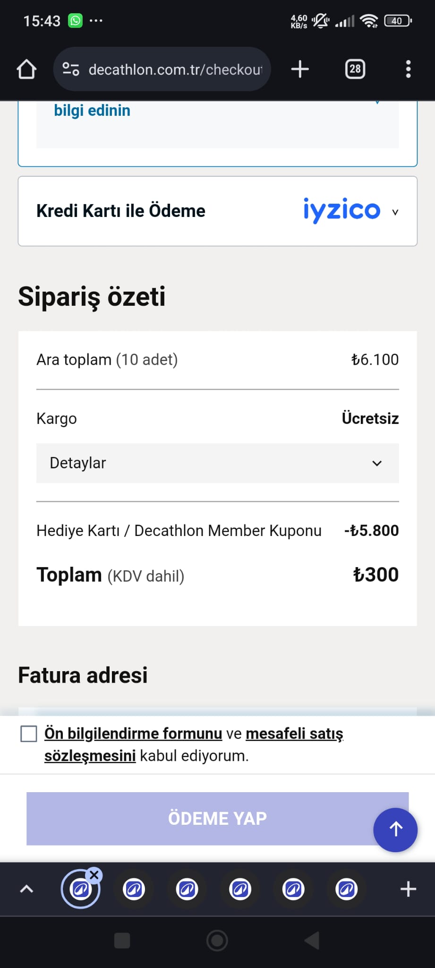Open tab switcher showing 28 tabs
435x968 pixels.
click(x=355, y=69)
